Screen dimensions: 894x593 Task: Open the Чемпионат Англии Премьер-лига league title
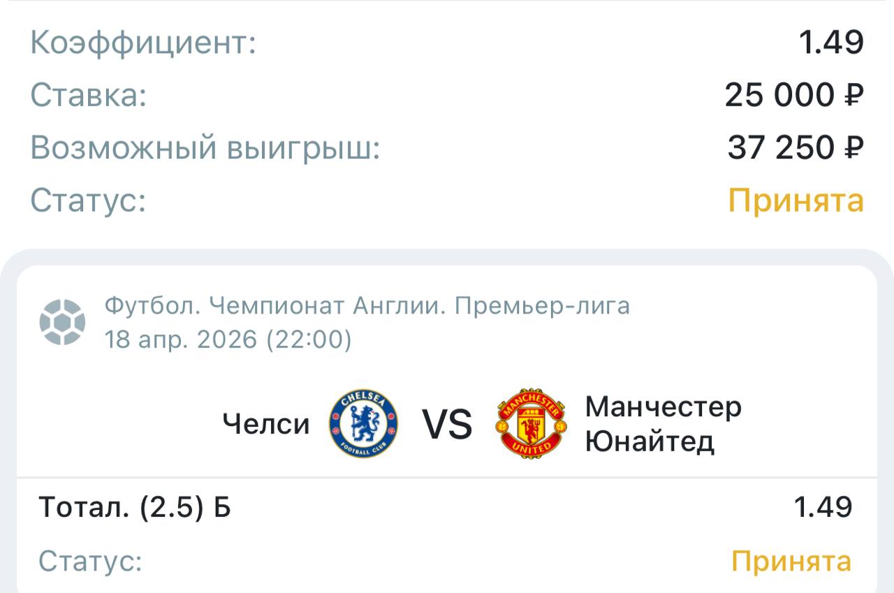367,305
